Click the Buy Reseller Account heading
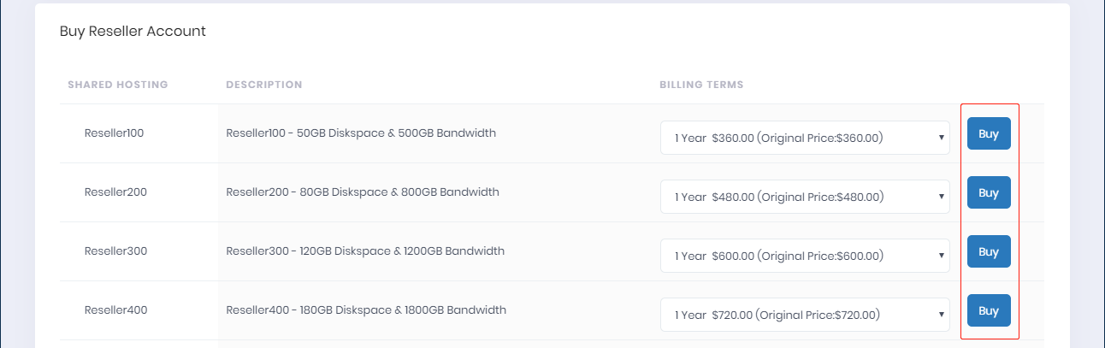The height and width of the screenshot is (348, 1105). pos(133,32)
